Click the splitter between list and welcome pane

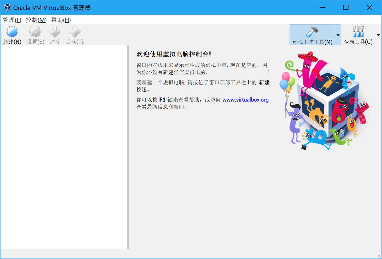[128, 147]
